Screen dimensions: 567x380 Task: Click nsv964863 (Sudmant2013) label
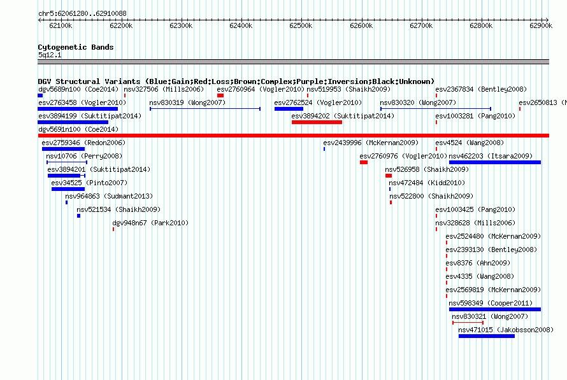(x=109, y=196)
